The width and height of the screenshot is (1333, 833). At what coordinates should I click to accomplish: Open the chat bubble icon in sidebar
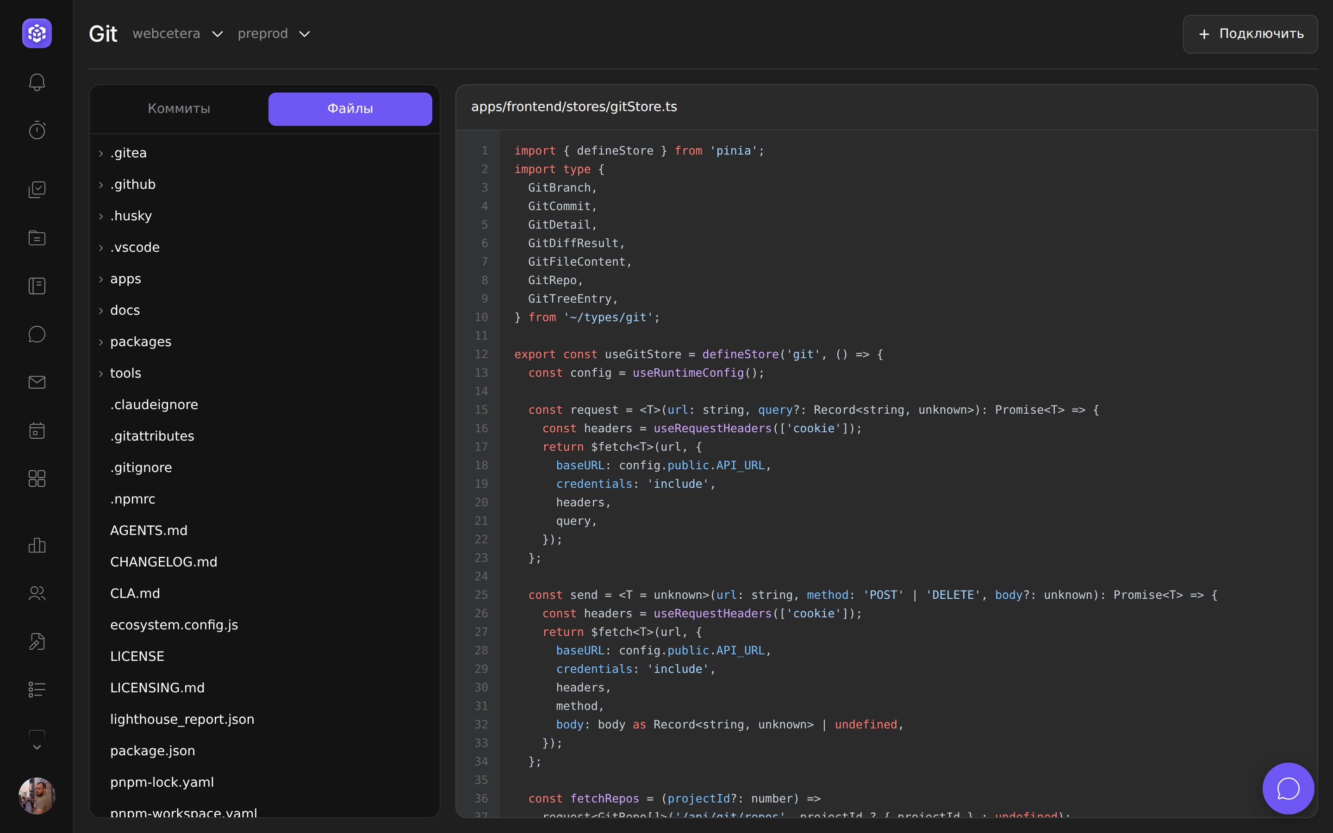[x=37, y=334]
